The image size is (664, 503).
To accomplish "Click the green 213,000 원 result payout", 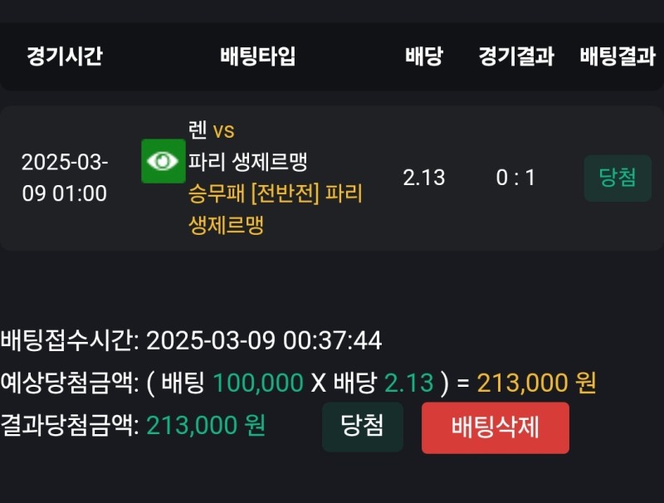I will [x=206, y=425].
